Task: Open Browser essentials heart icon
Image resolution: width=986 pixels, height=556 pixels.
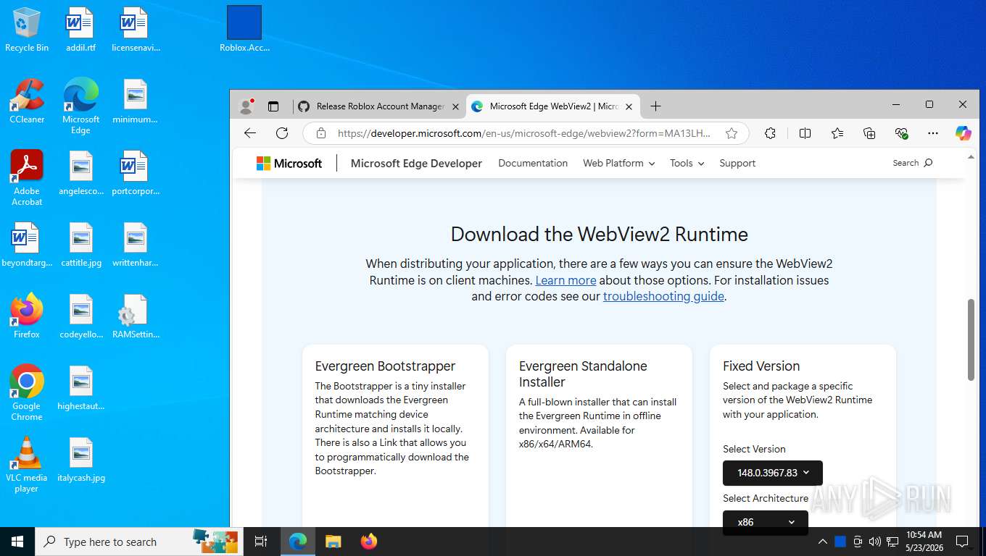Action: click(901, 133)
